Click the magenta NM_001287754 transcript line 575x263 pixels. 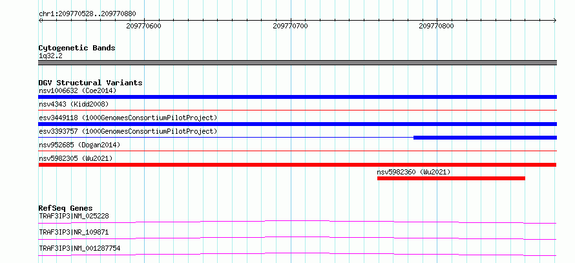coord(297,254)
